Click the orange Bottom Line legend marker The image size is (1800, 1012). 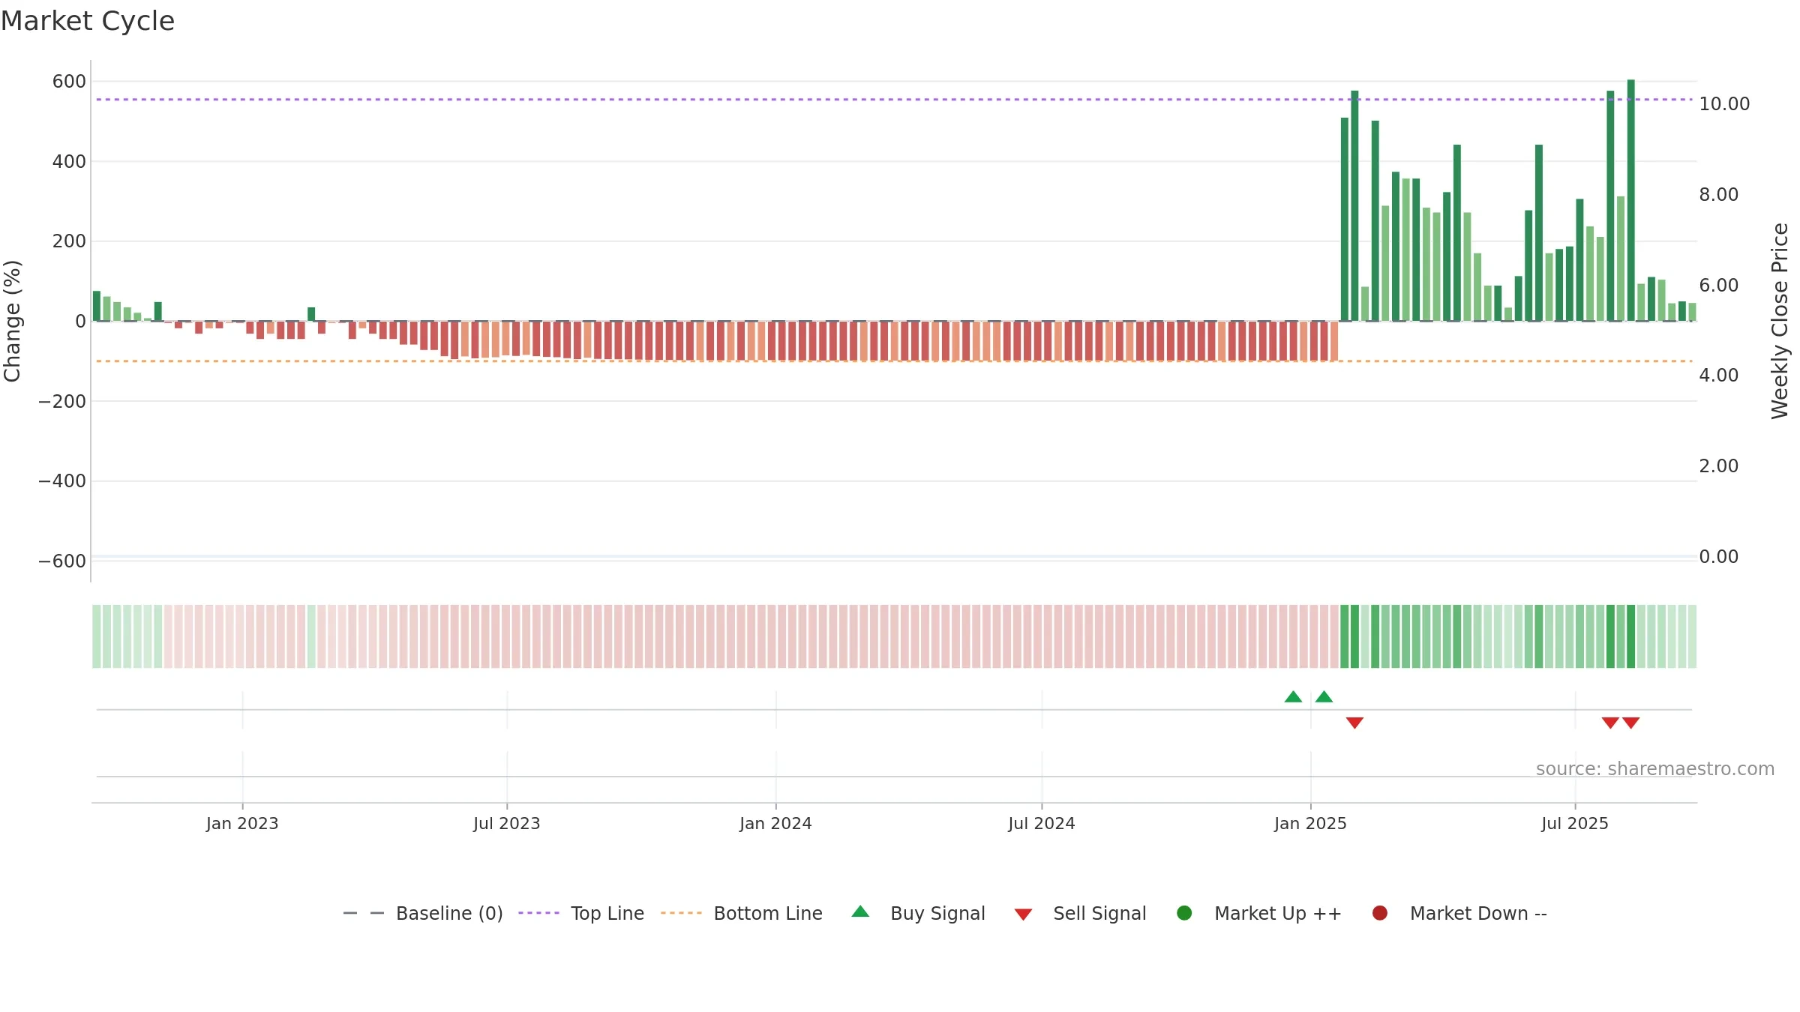681,913
